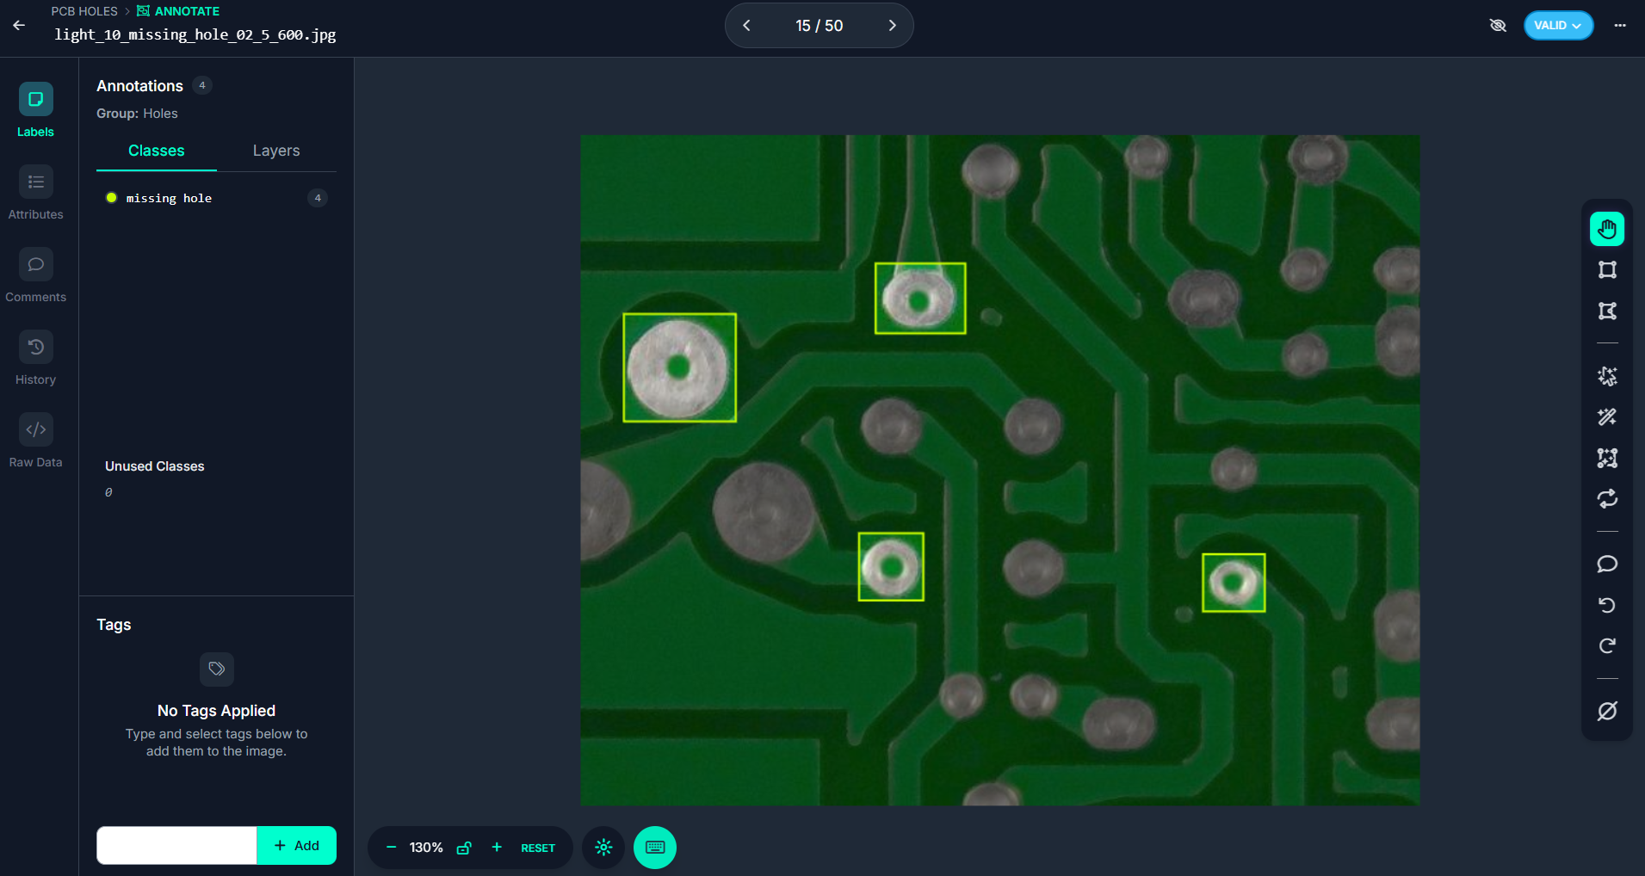Open the comment tool in right toolbar
Screen dimensions: 1645x876
point(1607,564)
